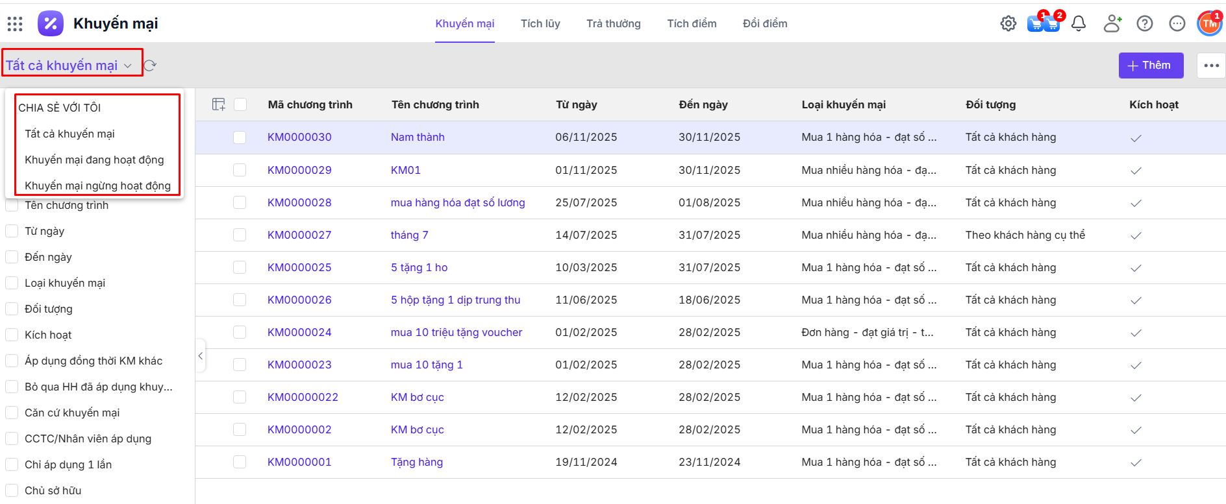Open the notifications bell
Screen dimensions: 1226x504
coord(1079,24)
